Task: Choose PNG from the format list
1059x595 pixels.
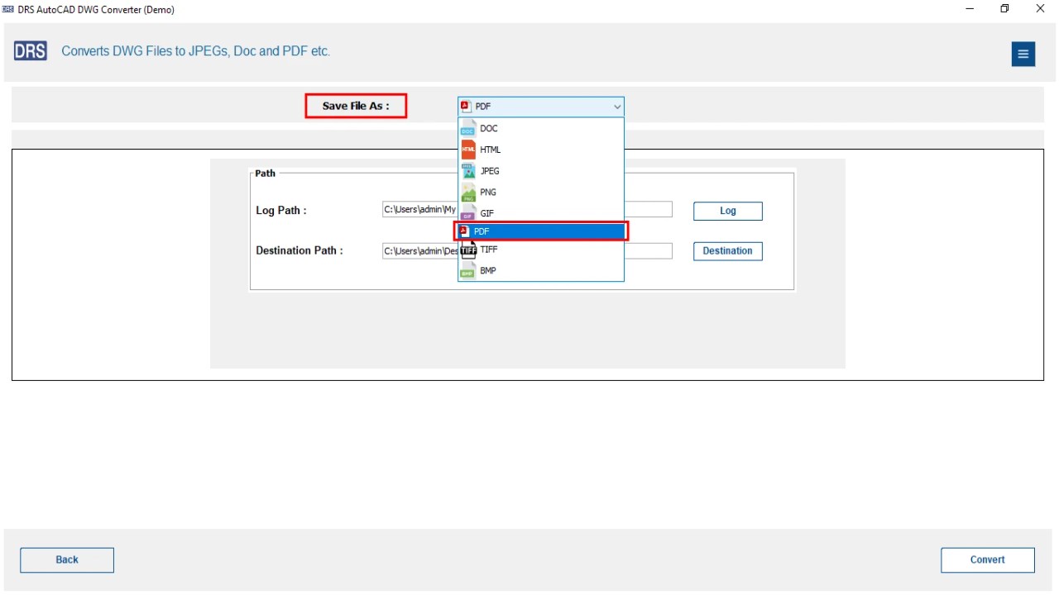Action: [541, 193]
